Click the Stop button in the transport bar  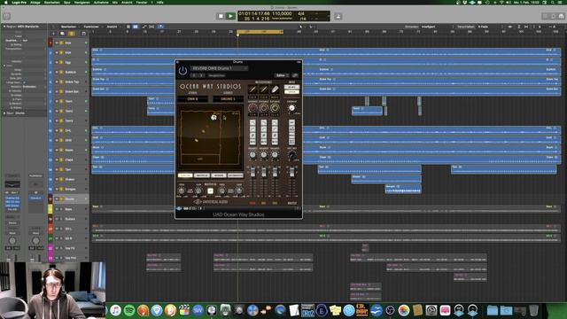pos(221,16)
